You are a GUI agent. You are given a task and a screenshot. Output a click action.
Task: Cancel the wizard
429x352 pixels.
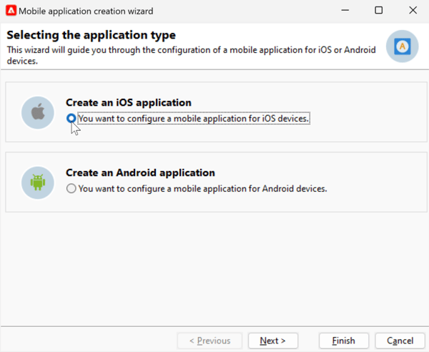[x=395, y=341]
